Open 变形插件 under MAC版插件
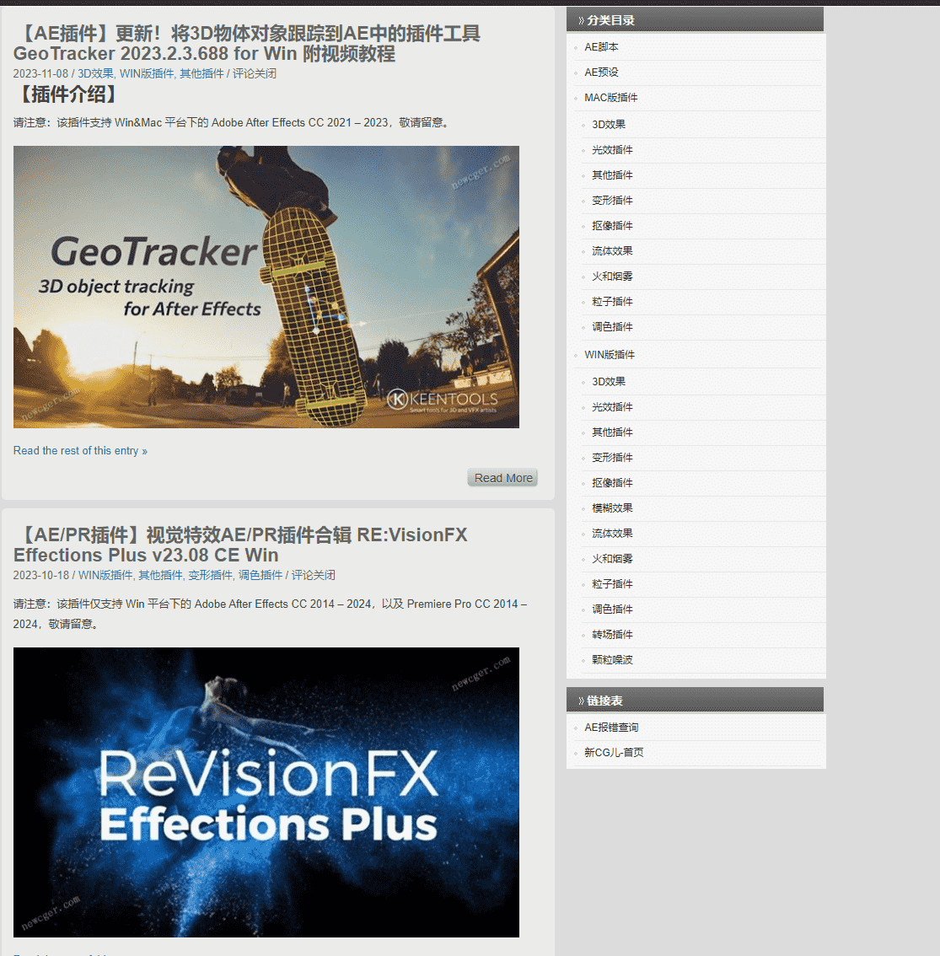 612,201
